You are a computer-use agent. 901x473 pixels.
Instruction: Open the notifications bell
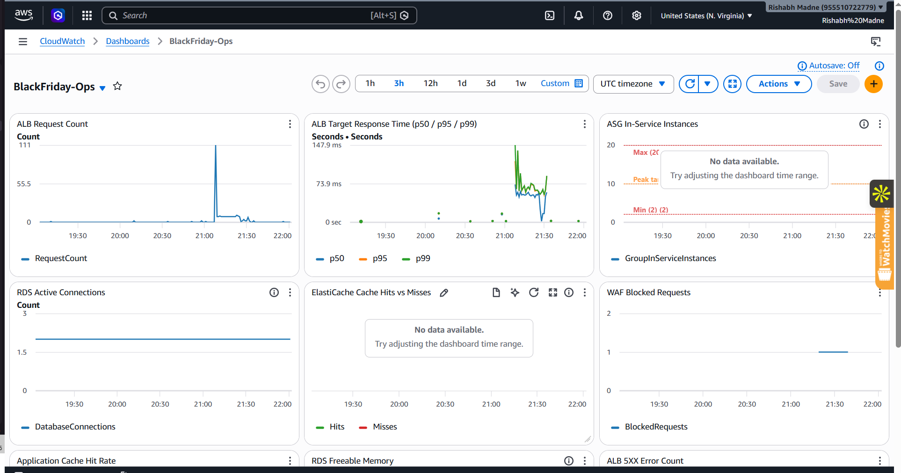579,15
